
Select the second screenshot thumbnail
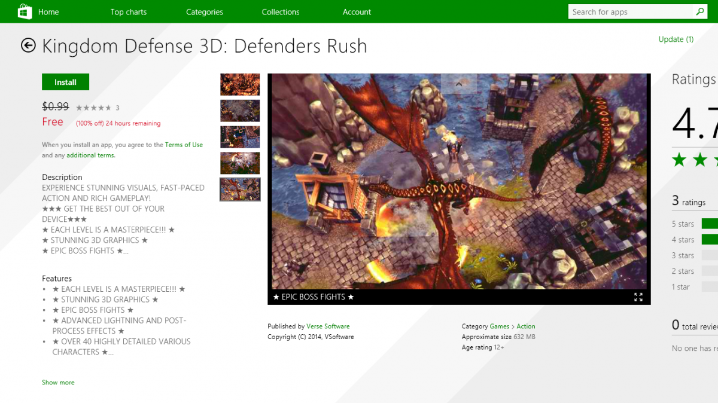240,111
